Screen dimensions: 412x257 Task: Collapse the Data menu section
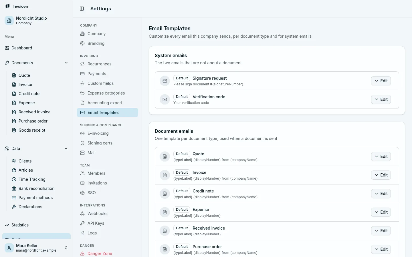coord(36,148)
